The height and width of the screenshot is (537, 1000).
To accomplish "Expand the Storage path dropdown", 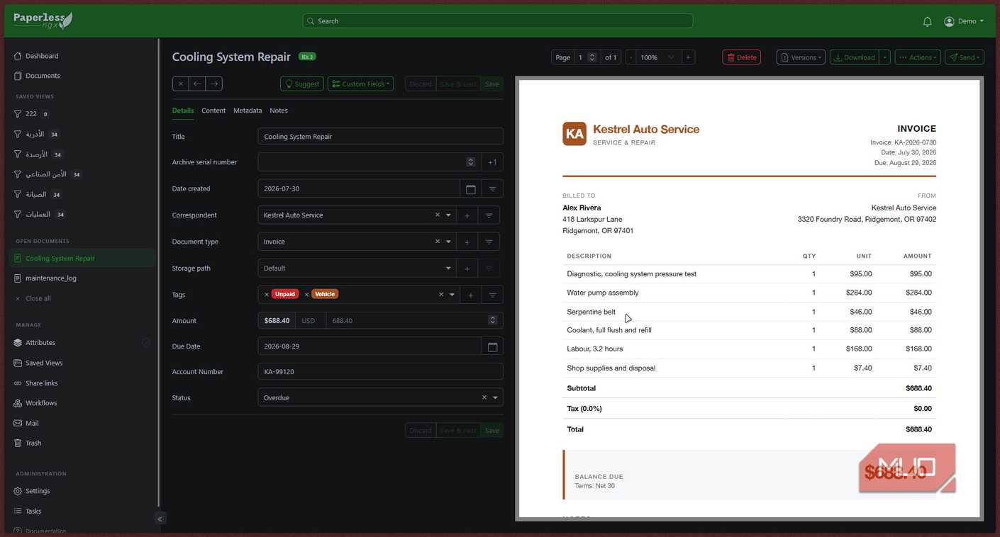I will (x=448, y=268).
